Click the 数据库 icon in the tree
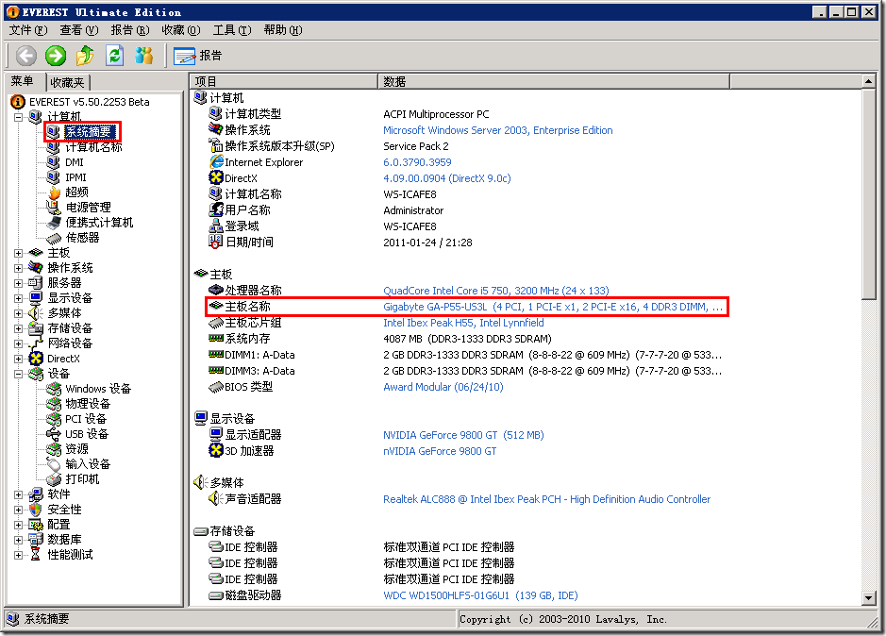This screenshot has height=636, width=886. coord(36,540)
